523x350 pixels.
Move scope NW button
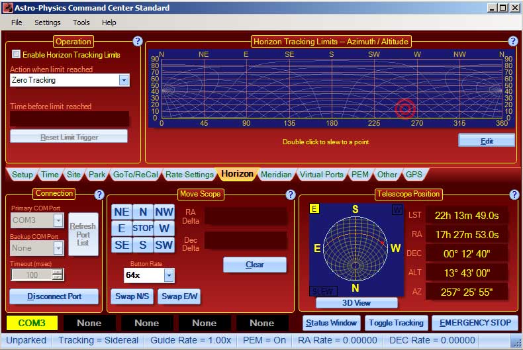pyautogui.click(x=164, y=212)
